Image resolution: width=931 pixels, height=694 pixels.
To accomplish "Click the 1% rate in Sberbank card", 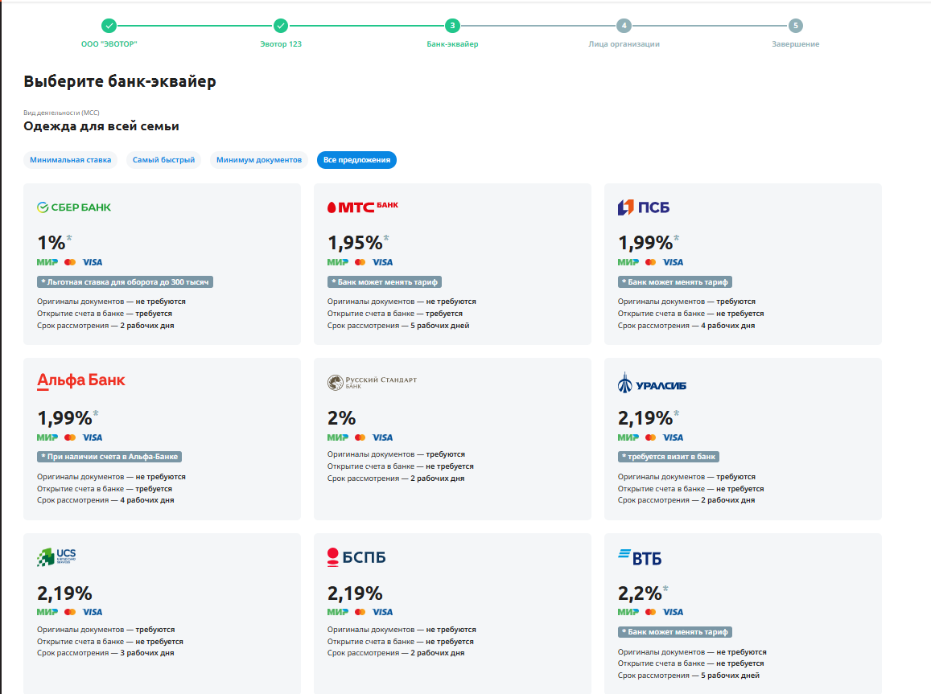I will 51,243.
